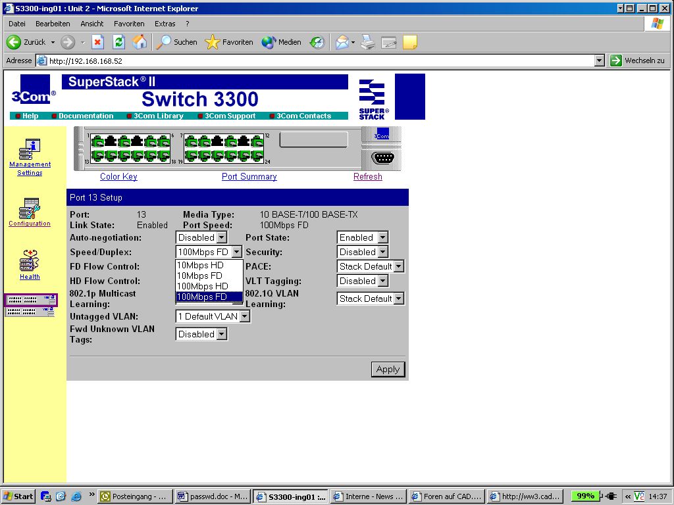Open the VLT Tagging dropdown
The image size is (674, 505).
click(x=363, y=281)
